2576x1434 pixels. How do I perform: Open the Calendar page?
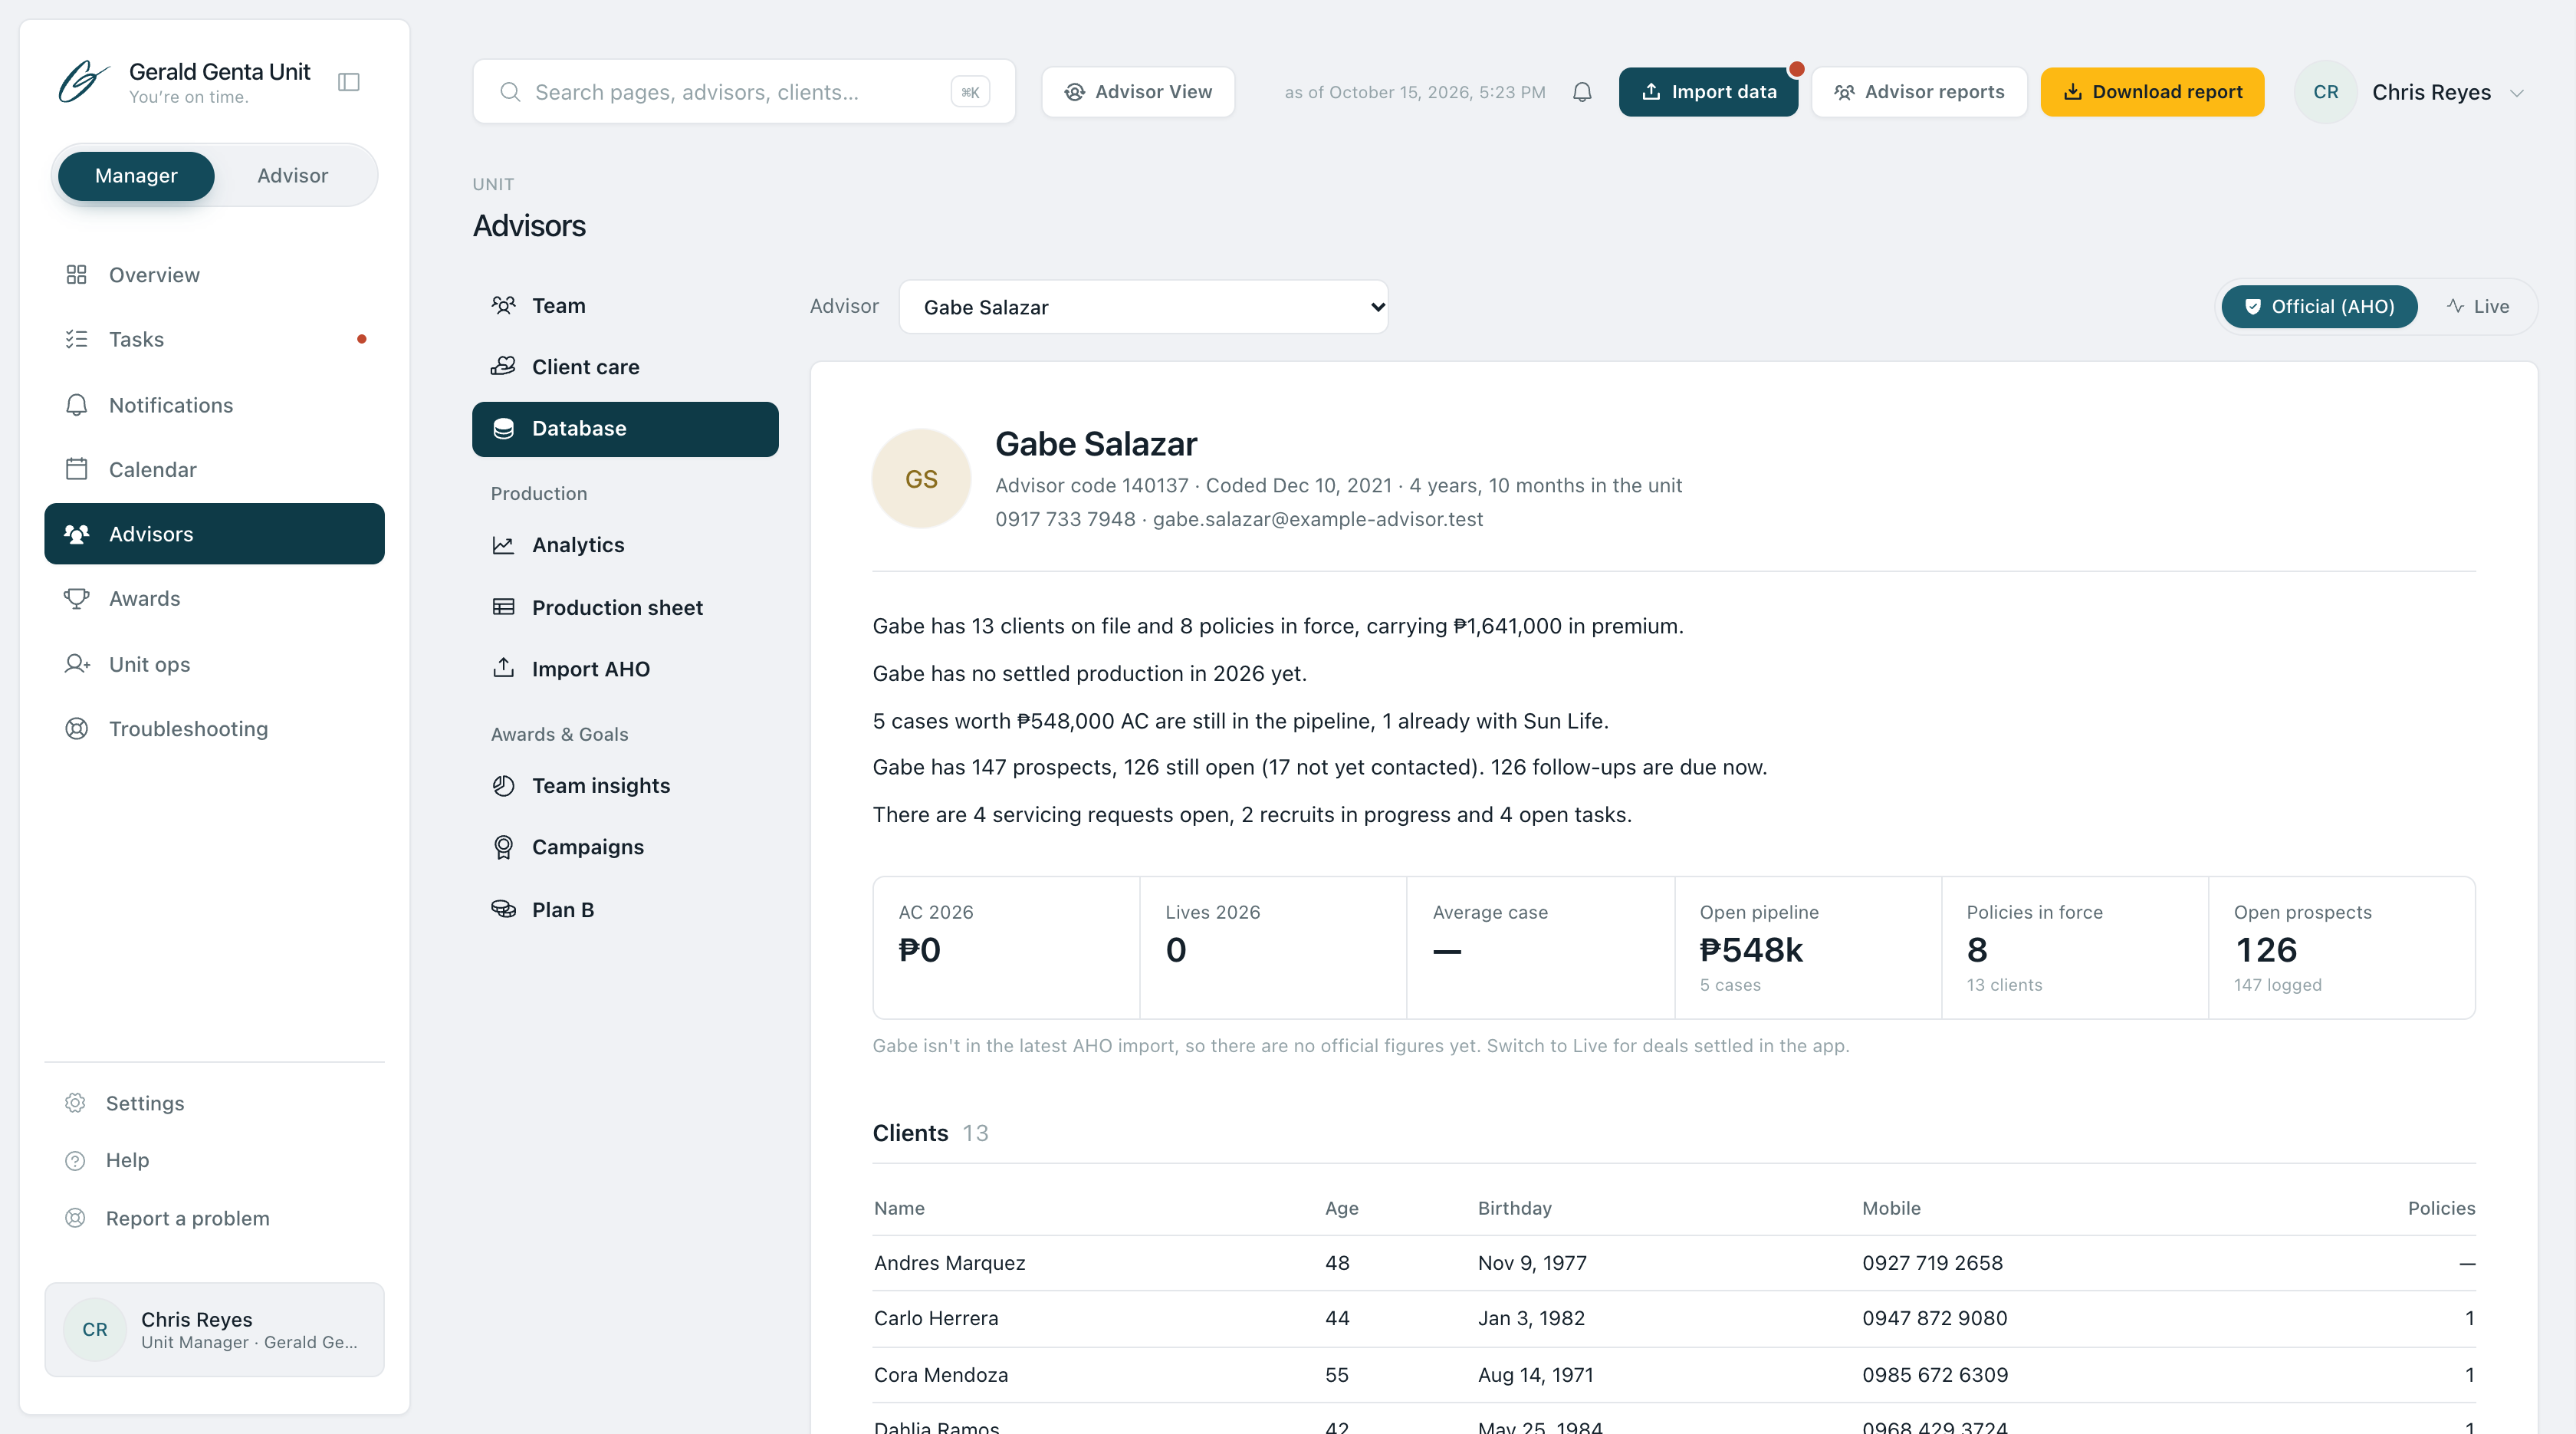click(x=214, y=469)
